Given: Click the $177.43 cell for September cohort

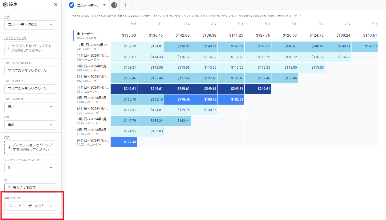Looking at the screenshot, I should (x=124, y=142).
